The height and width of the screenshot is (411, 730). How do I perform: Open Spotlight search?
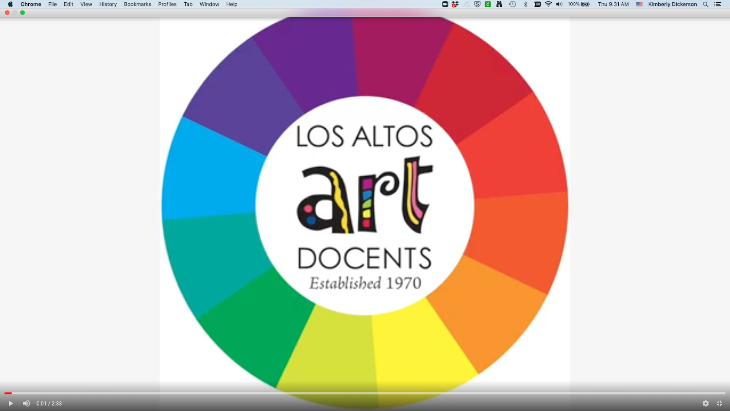pos(705,4)
